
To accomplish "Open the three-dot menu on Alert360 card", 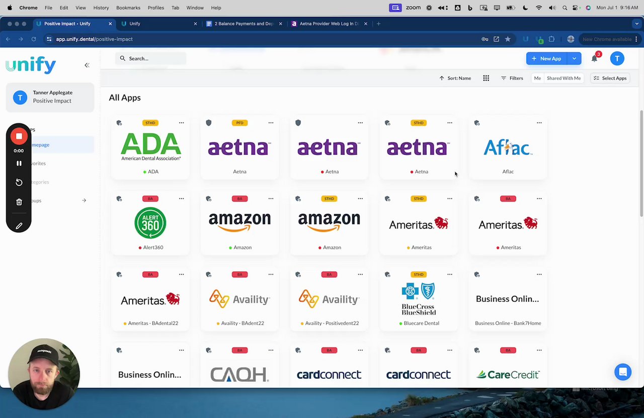I will (181, 199).
